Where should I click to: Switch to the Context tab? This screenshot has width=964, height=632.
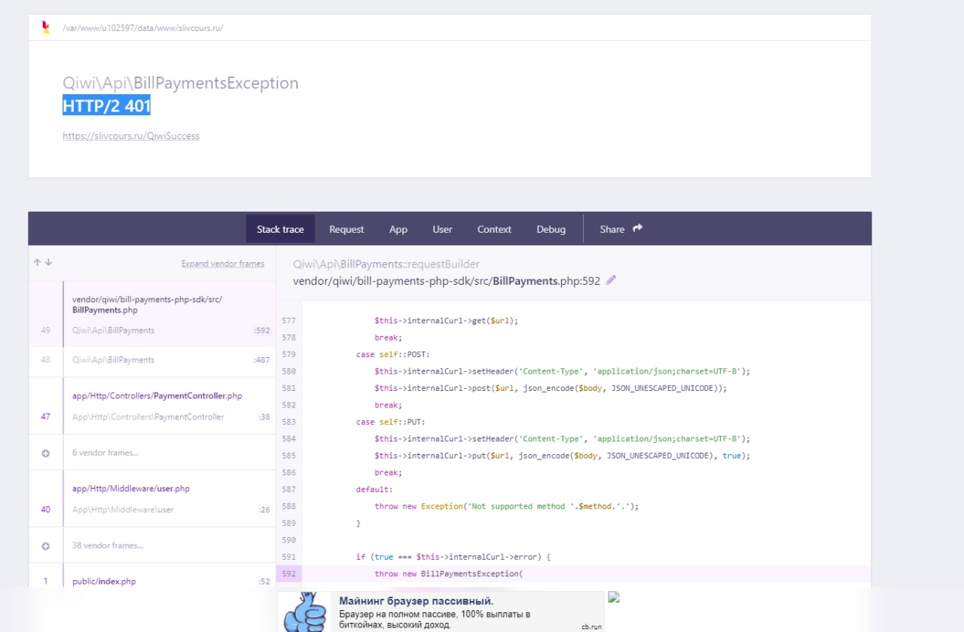click(x=494, y=229)
